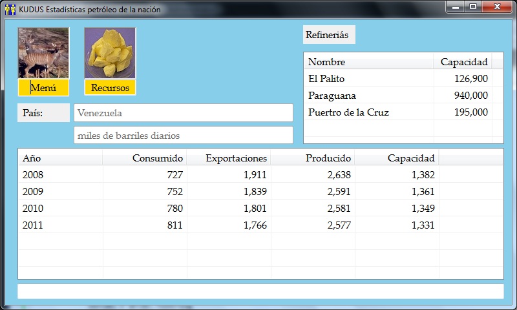Sort refineries by Capacidad column header

(x=463, y=62)
